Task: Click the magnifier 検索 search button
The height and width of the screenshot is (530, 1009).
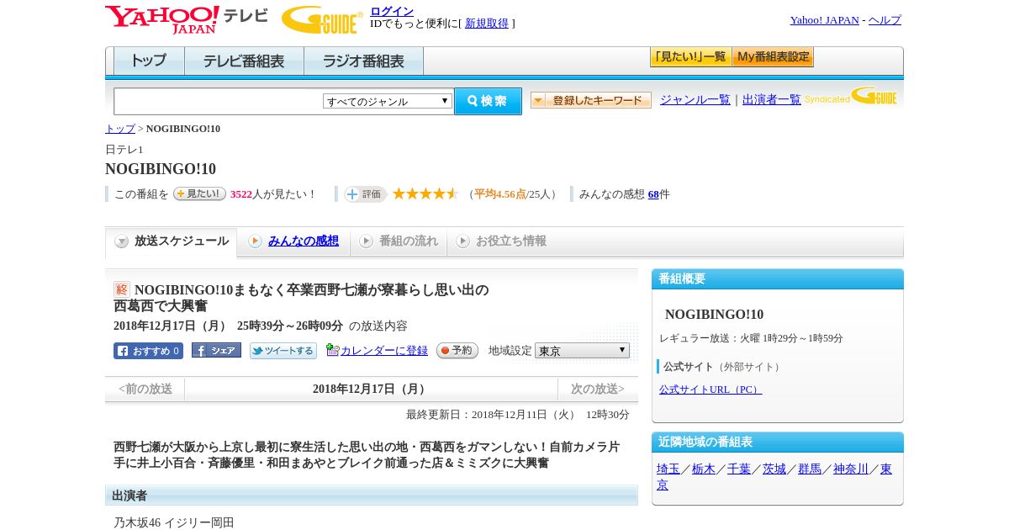Action: pos(488,101)
